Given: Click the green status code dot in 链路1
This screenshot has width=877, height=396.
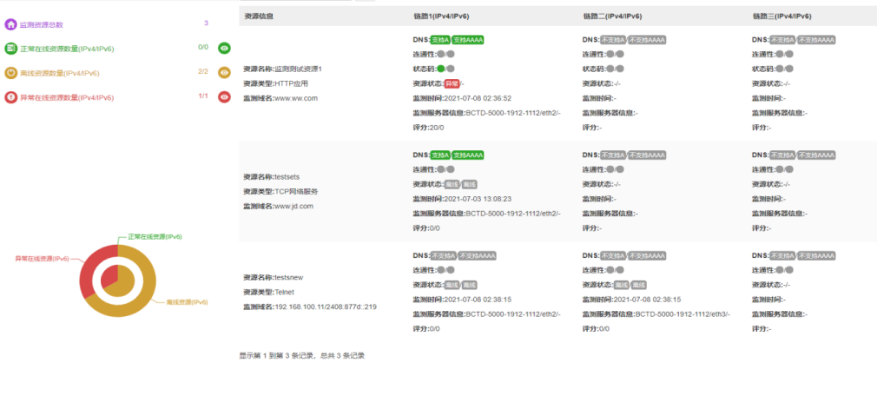Looking at the screenshot, I should click(441, 69).
